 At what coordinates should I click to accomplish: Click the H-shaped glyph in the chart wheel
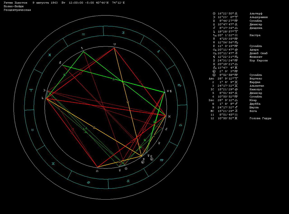click(169, 116)
